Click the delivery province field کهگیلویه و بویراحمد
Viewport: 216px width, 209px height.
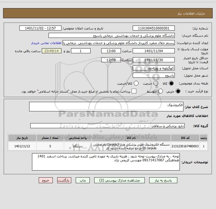point(154,68)
